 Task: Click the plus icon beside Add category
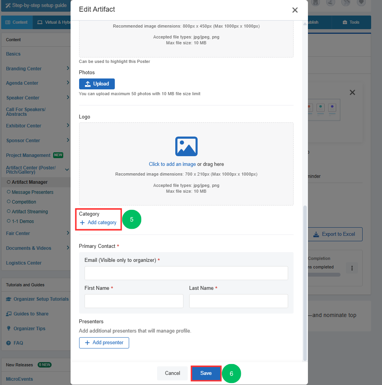coord(83,223)
